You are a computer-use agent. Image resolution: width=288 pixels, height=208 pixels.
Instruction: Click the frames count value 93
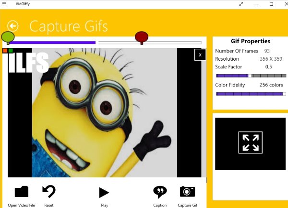point(267,51)
